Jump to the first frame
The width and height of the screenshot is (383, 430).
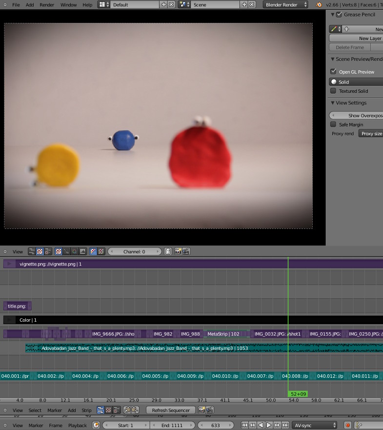point(244,425)
